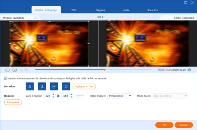Toggle original preview eye icon
The image size is (197, 130).
36,18
